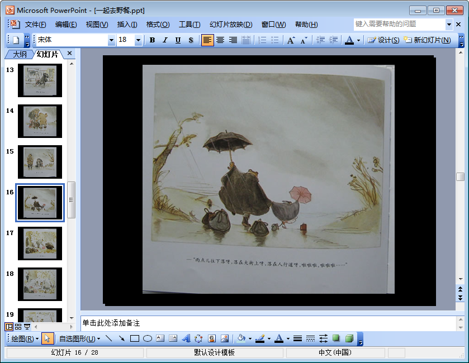Click the Distributed alignment icon

(246, 40)
